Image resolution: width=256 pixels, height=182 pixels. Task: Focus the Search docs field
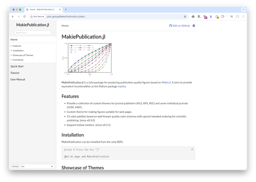click(33, 33)
